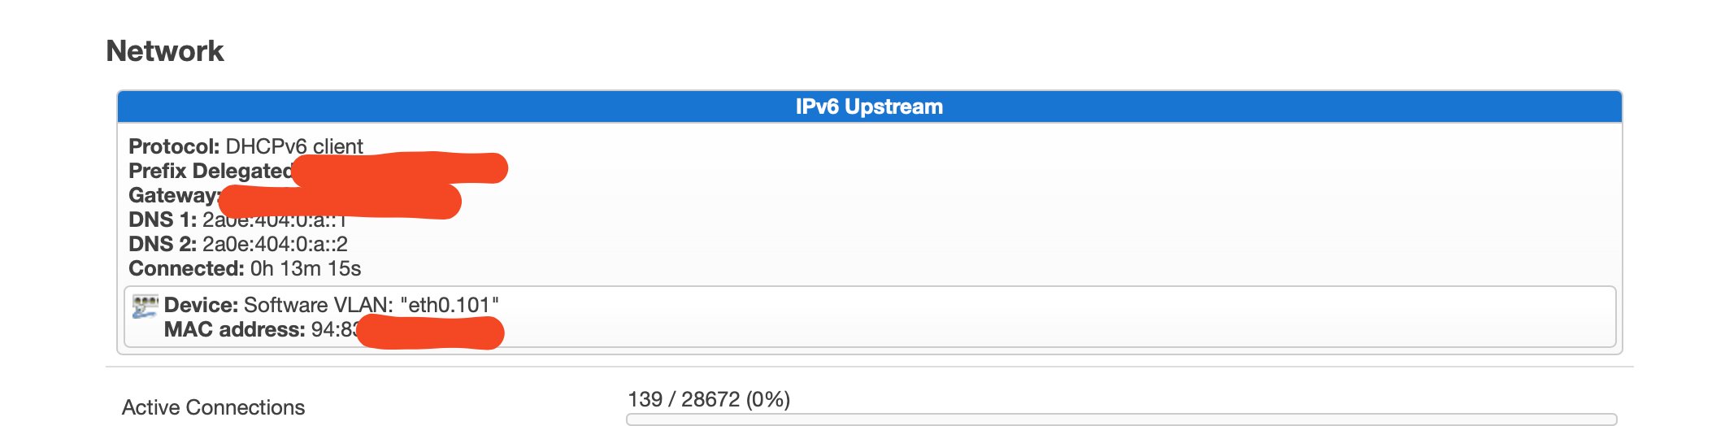This screenshot has height=426, width=1725.
Task: Click the red redaction over the prefix
Action: 400,169
